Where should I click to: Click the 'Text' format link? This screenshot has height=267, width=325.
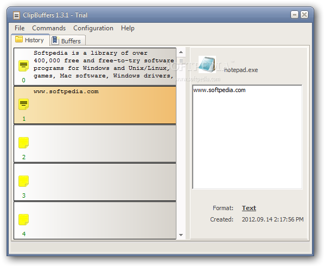click(x=249, y=208)
